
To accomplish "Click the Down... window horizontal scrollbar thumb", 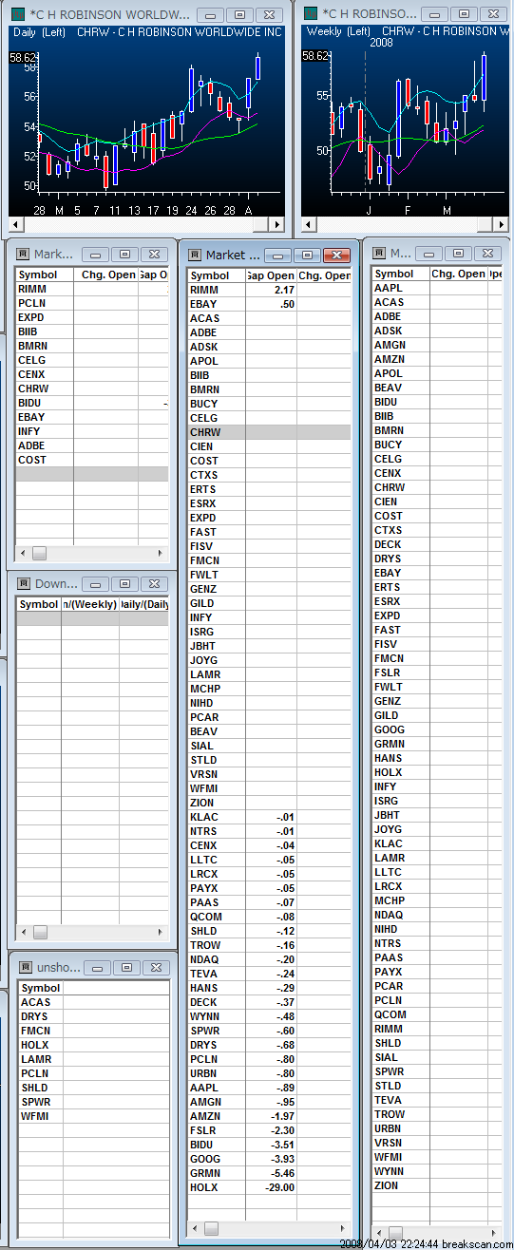I will pyautogui.click(x=39, y=932).
